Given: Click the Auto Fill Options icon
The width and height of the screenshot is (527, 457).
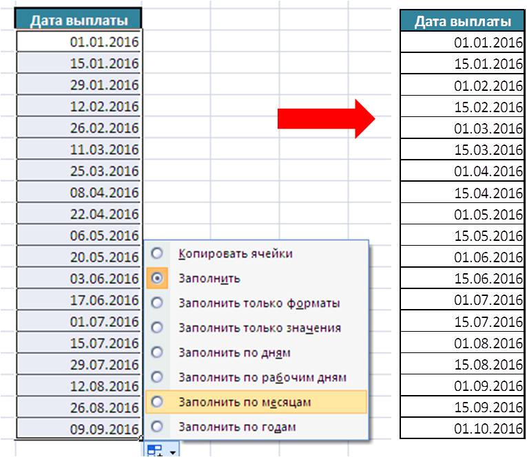Looking at the screenshot, I should pos(154,450).
